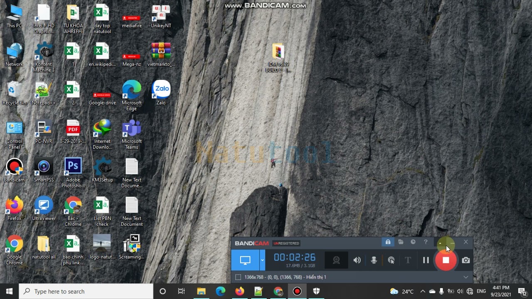Select Screaming Frog desktop shortcut
The width and height of the screenshot is (532, 299).
click(132, 248)
